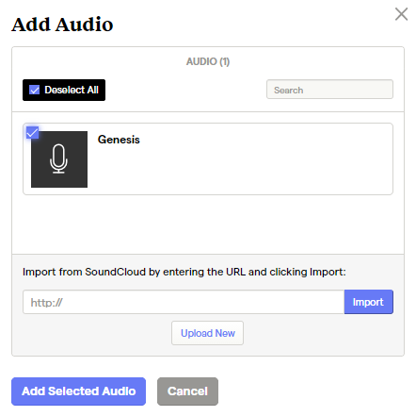Screen dimensions: 416x416
Task: Select the AUDIO (1) tab header
Action: pos(208,61)
